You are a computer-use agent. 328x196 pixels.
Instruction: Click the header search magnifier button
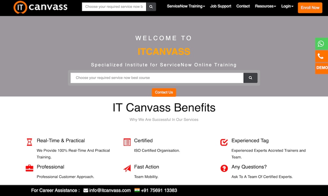click(x=151, y=7)
